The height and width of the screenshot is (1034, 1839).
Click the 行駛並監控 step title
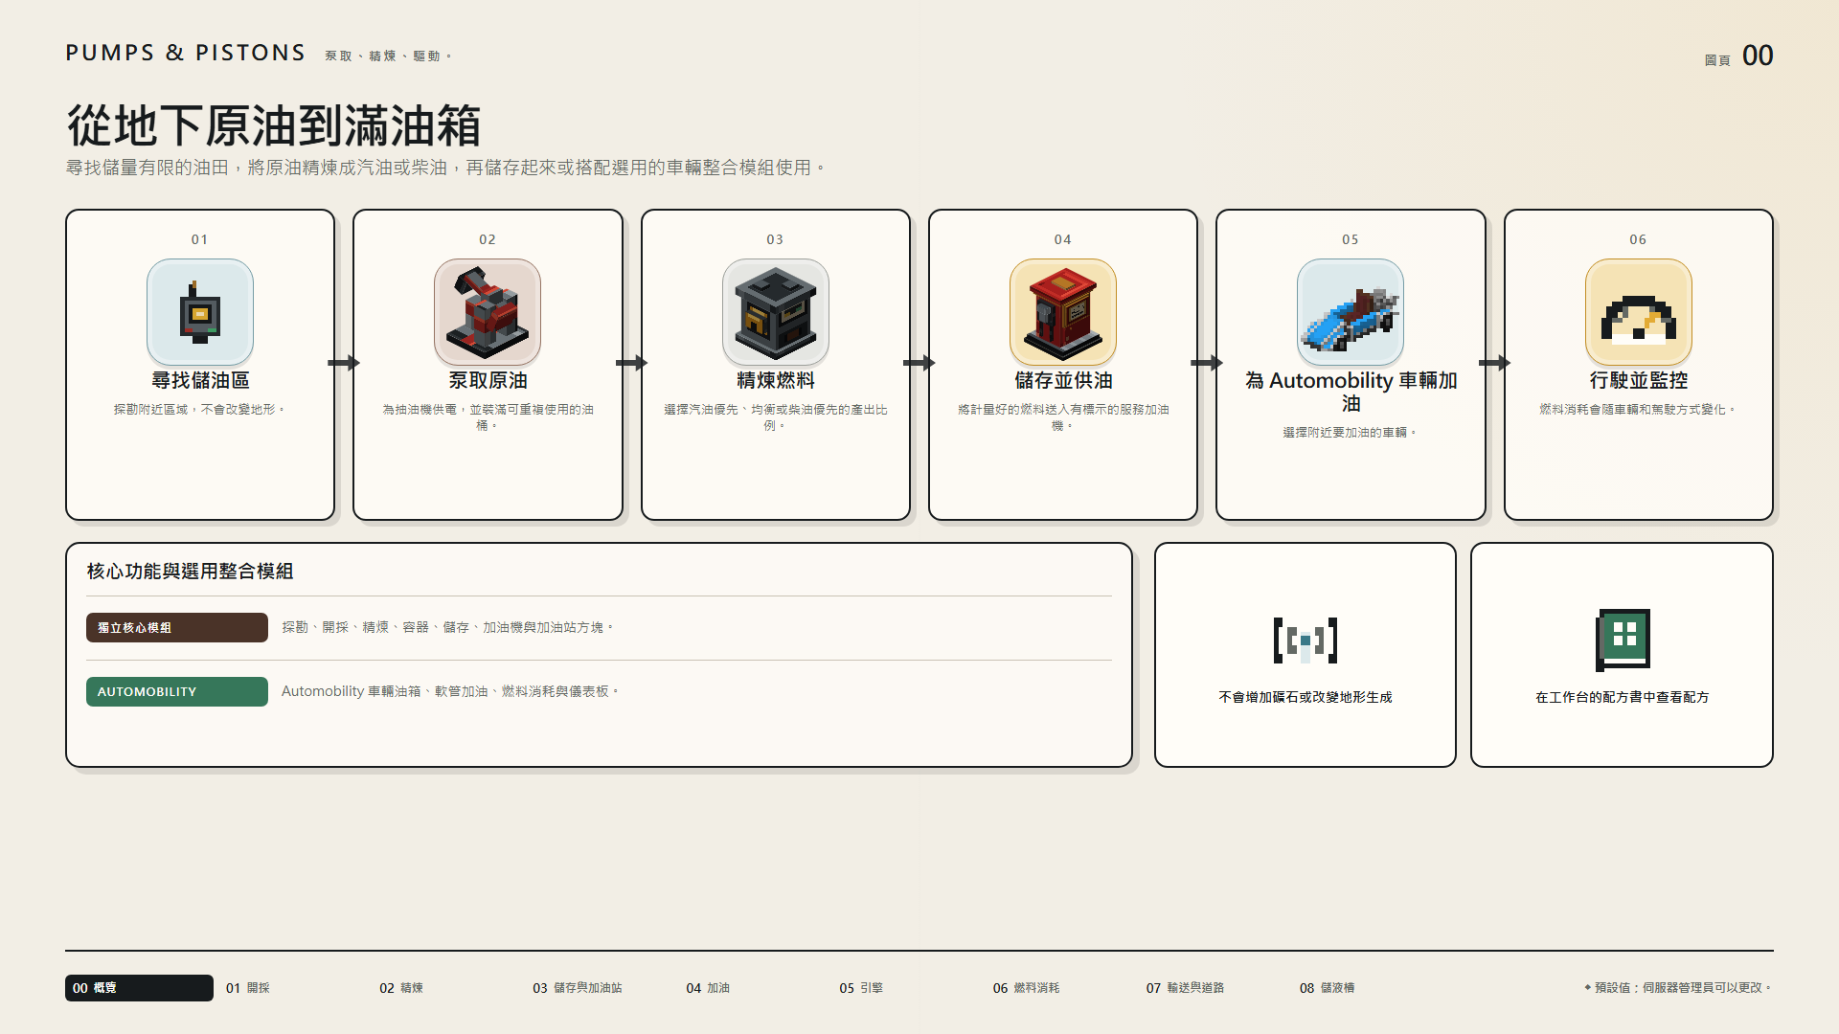pos(1639,380)
